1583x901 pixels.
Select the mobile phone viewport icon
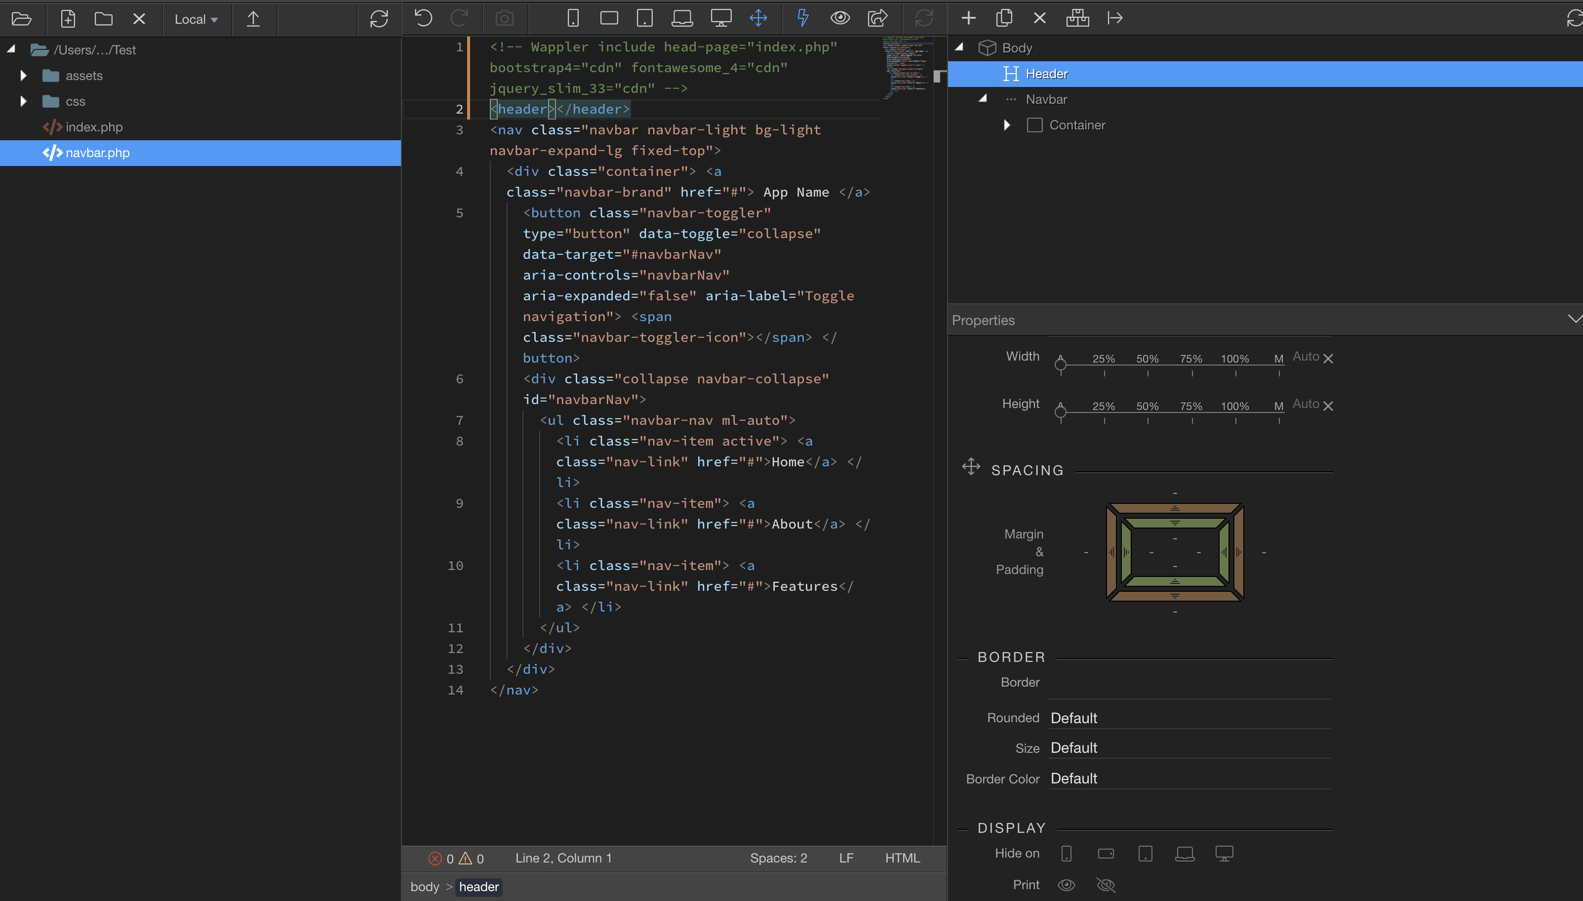pos(573,18)
